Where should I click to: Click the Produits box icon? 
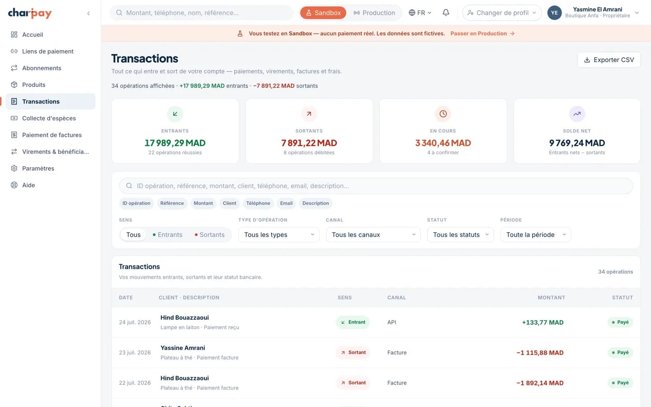pyautogui.click(x=14, y=85)
